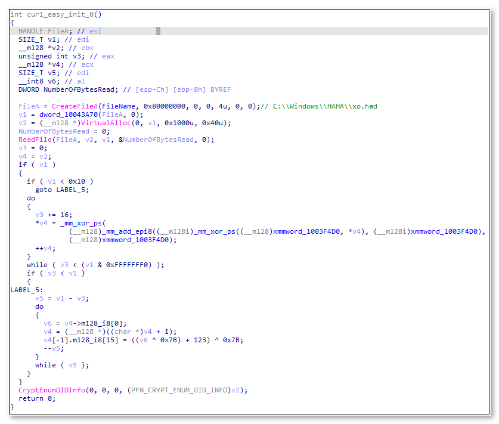This screenshot has height=424, width=499.
Task: Click the HANDLE FileA declaration
Action: (x=44, y=30)
